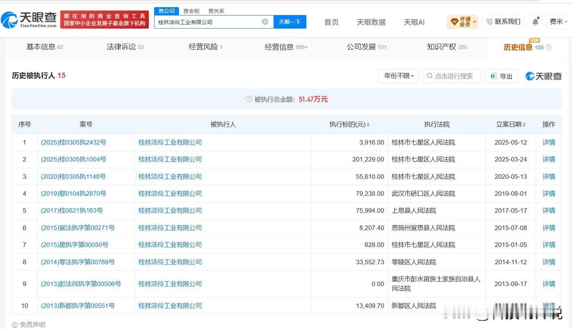Click the TianYanCha logo in the header

[29, 19]
